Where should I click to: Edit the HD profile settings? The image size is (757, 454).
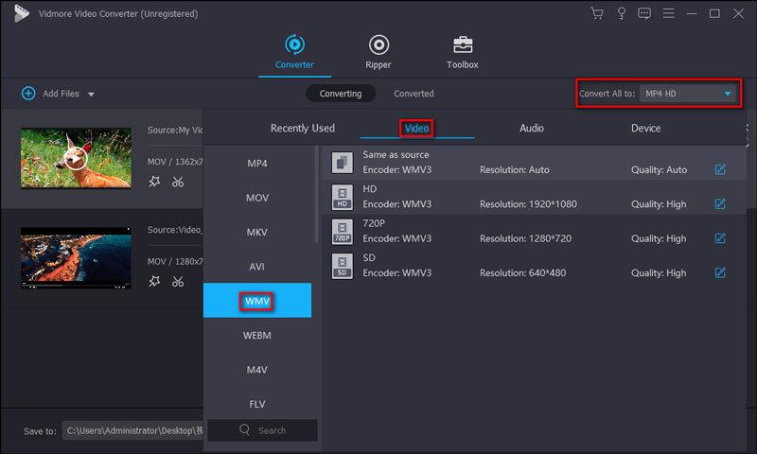tap(720, 203)
